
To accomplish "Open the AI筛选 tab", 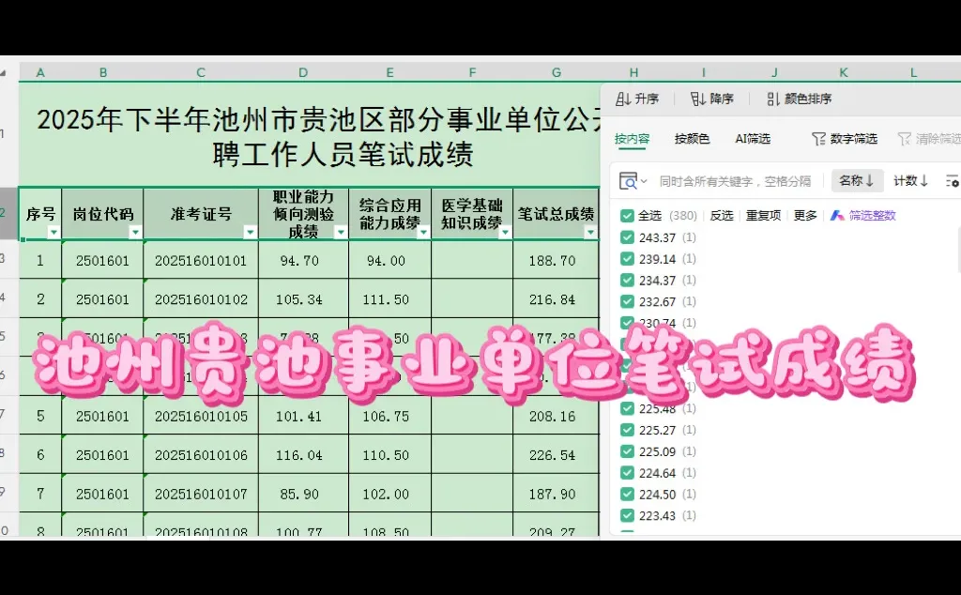I will click(753, 139).
